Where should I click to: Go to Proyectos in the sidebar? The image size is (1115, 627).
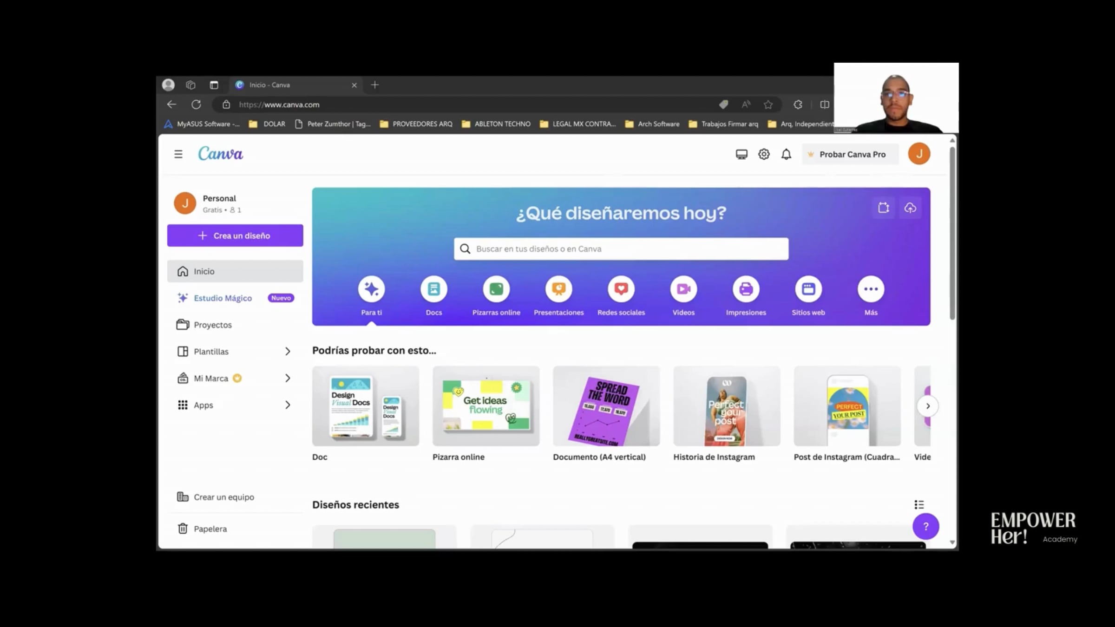point(212,325)
